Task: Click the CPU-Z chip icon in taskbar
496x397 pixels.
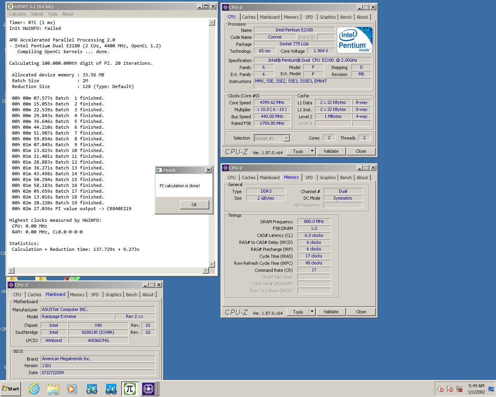Action: (148, 389)
